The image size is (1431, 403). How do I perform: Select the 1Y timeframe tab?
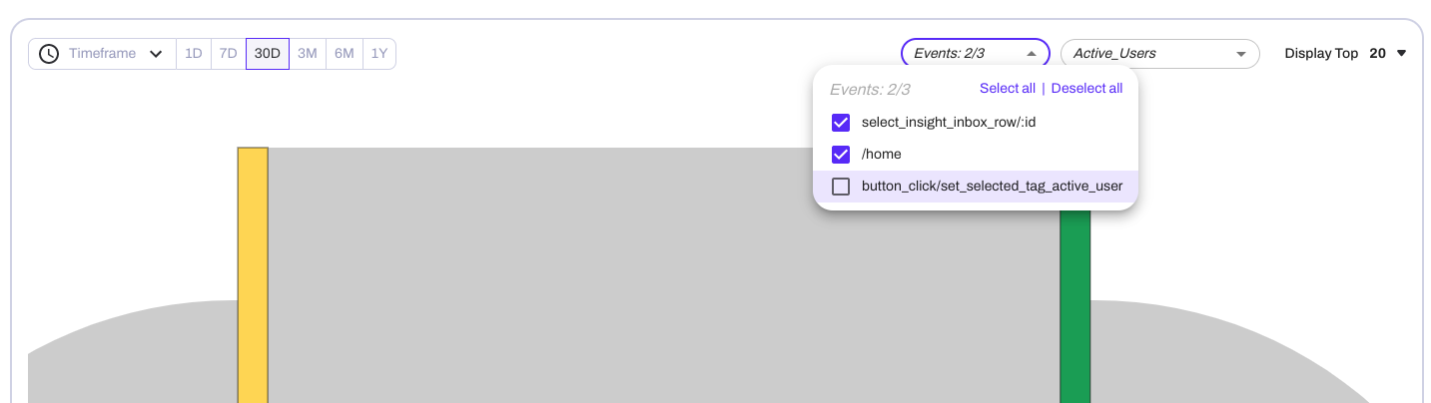pyautogui.click(x=379, y=54)
